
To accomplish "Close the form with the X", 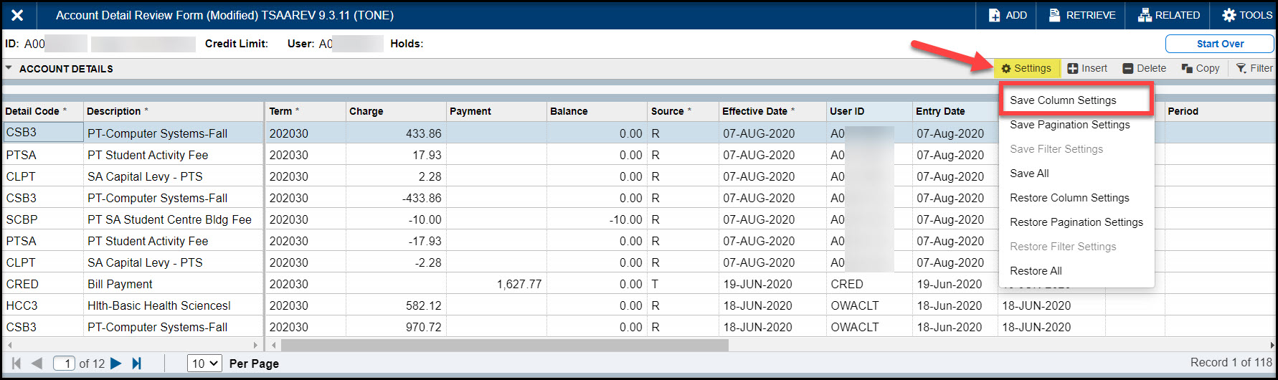I will pos(17,15).
